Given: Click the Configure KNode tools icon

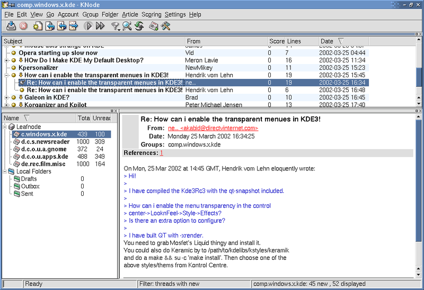Looking at the screenshot, I should pyautogui.click(x=165, y=26).
